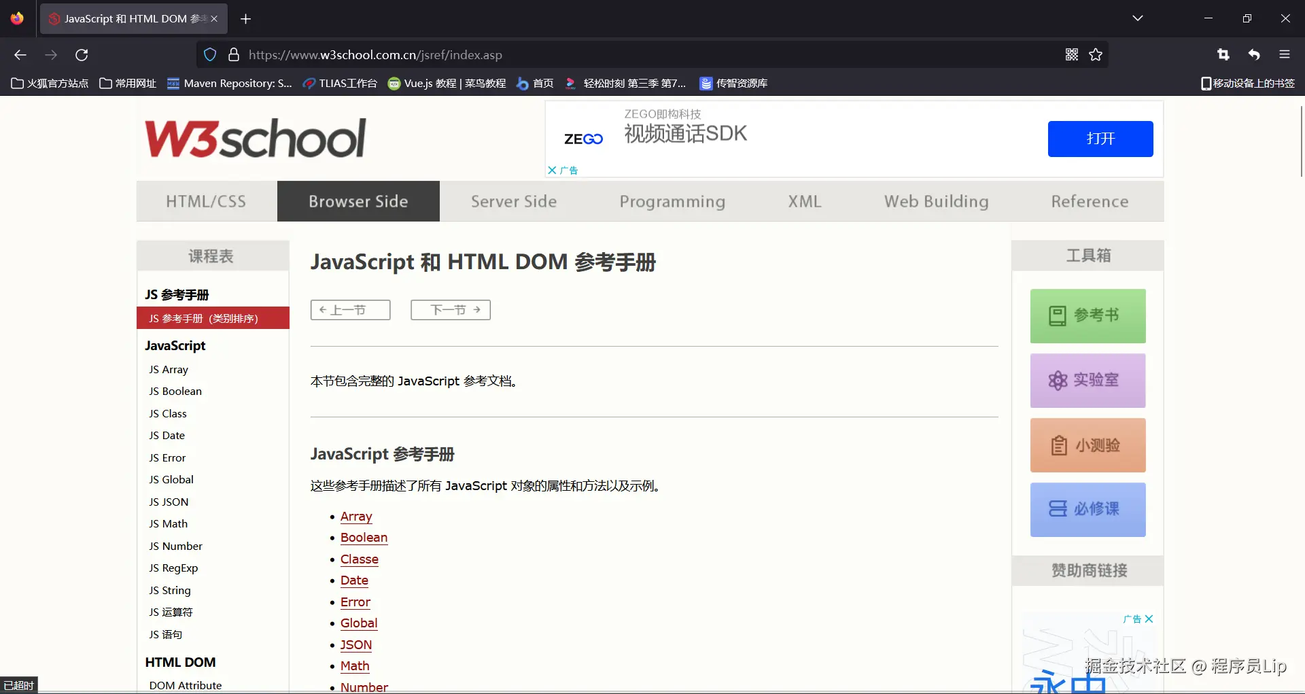Select the Web Building navigation tab
This screenshot has width=1305, height=694.
coord(937,201)
